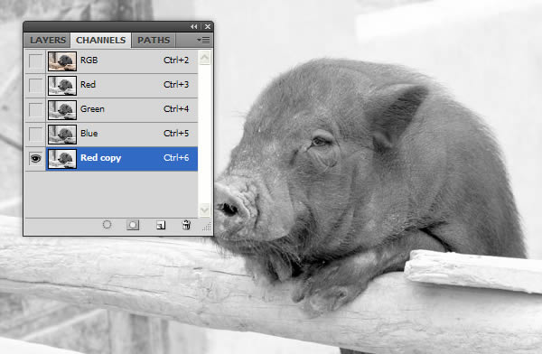Image resolution: width=542 pixels, height=354 pixels.
Task: Switch to the Layers tab
Action: click(48, 40)
